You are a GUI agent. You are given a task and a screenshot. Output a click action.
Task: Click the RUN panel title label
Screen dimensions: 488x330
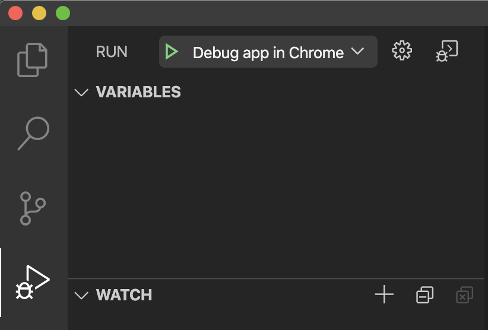pyautogui.click(x=112, y=52)
